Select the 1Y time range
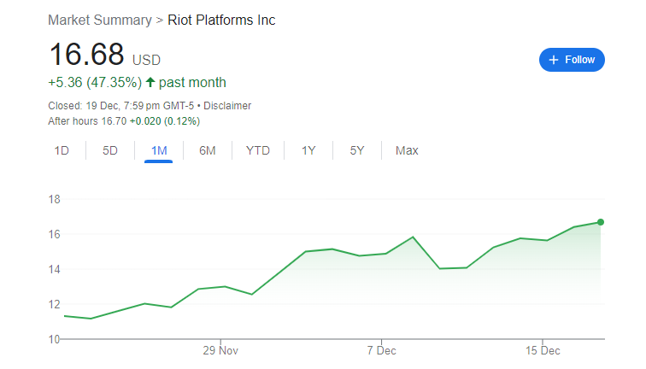Viewport: 646px width, 369px height. [308, 151]
